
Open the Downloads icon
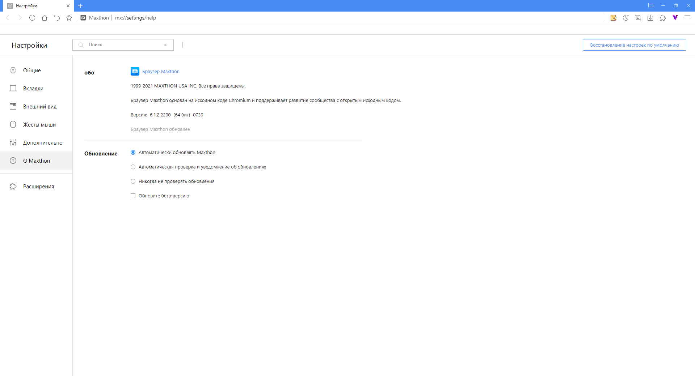650,18
